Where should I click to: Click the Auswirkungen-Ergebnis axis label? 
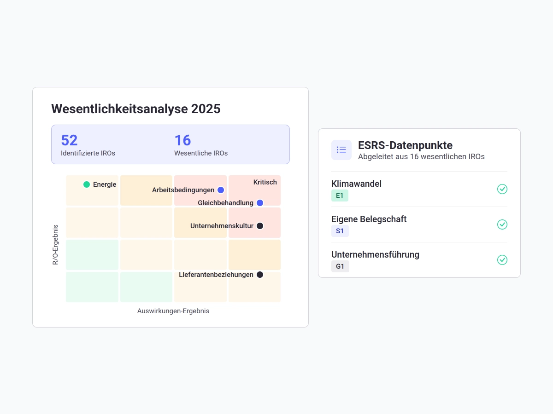[173, 311]
